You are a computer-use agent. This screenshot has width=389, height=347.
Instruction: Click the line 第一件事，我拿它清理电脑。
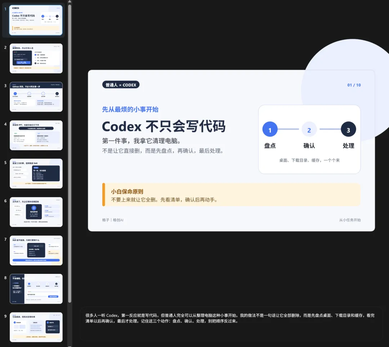coord(142,141)
